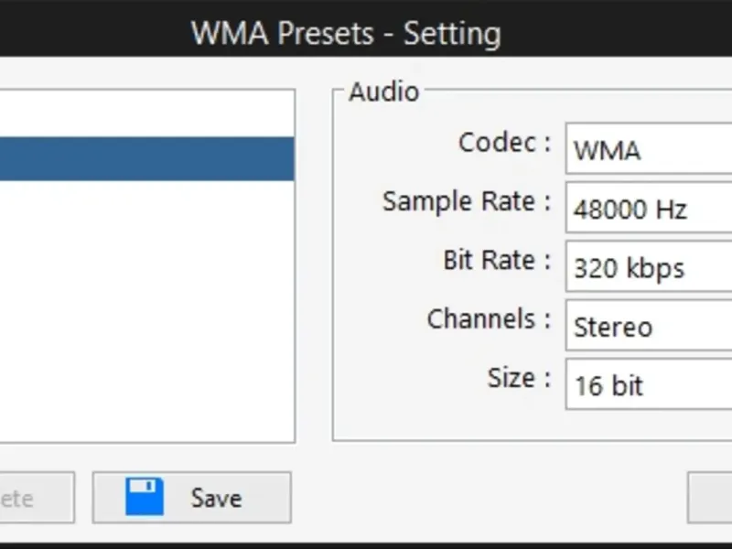Click the floppy disk icon on Save
The image size is (732, 549).
coord(145,497)
